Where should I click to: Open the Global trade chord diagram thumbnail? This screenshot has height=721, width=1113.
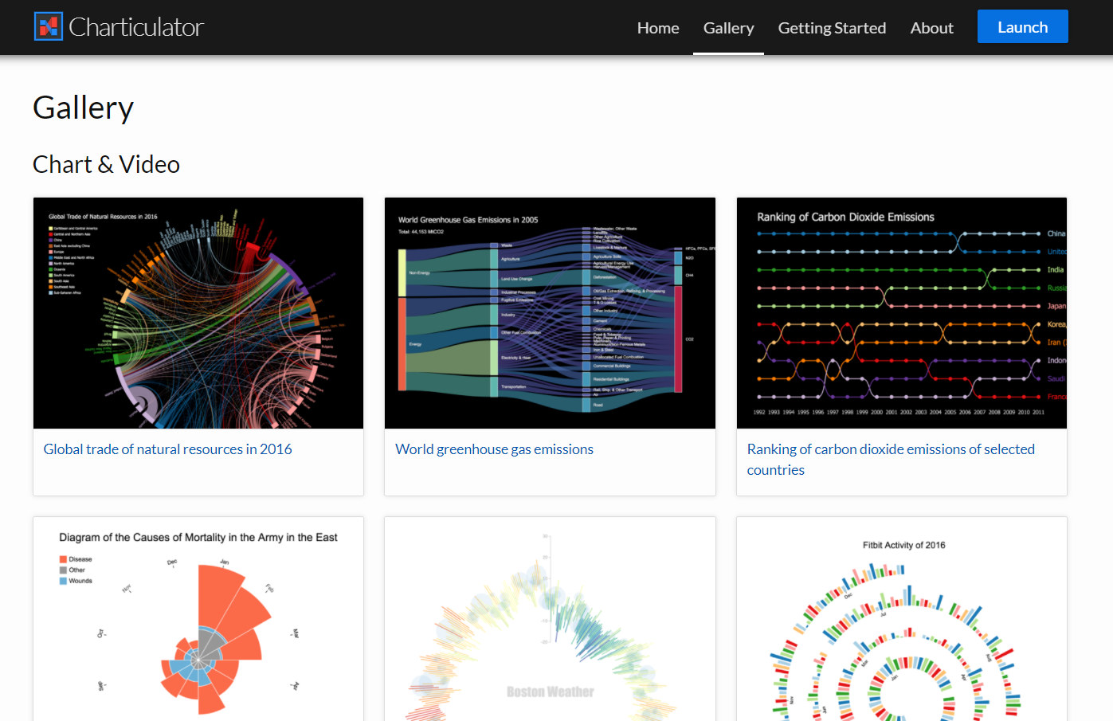pyautogui.click(x=198, y=313)
